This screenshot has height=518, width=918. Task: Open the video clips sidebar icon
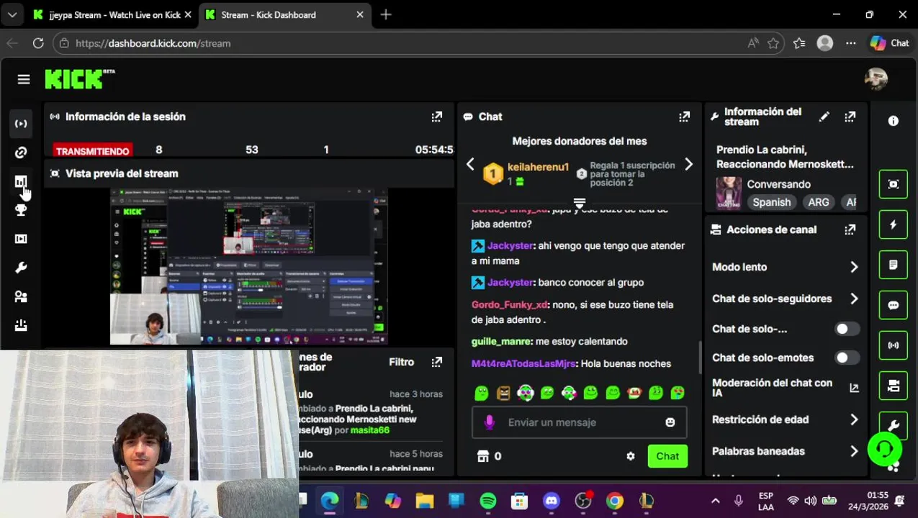[x=21, y=239]
